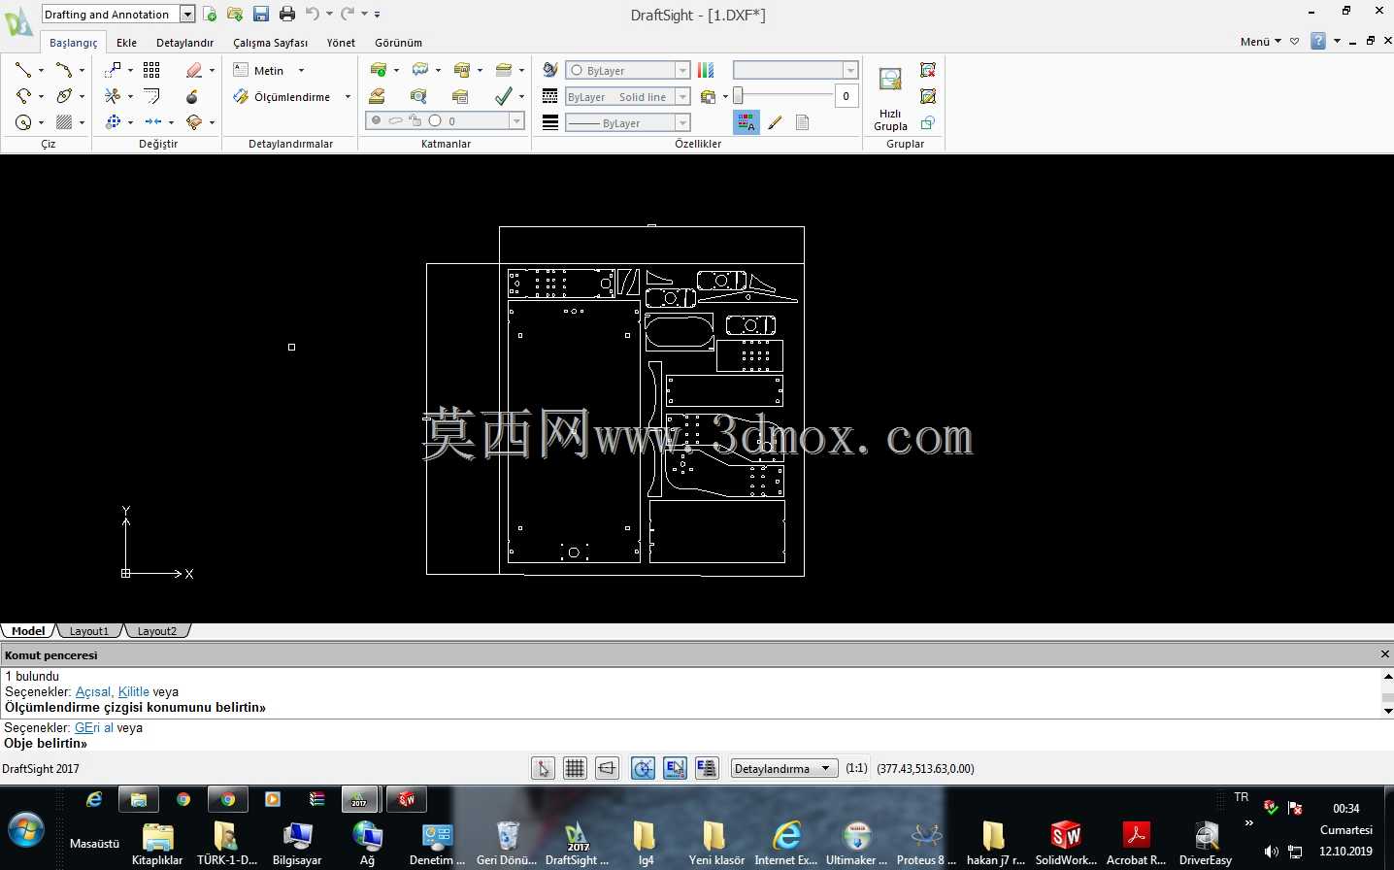Toggle the highlighted properties palette icon
Screen dimensions: 1394x870
(x=747, y=122)
